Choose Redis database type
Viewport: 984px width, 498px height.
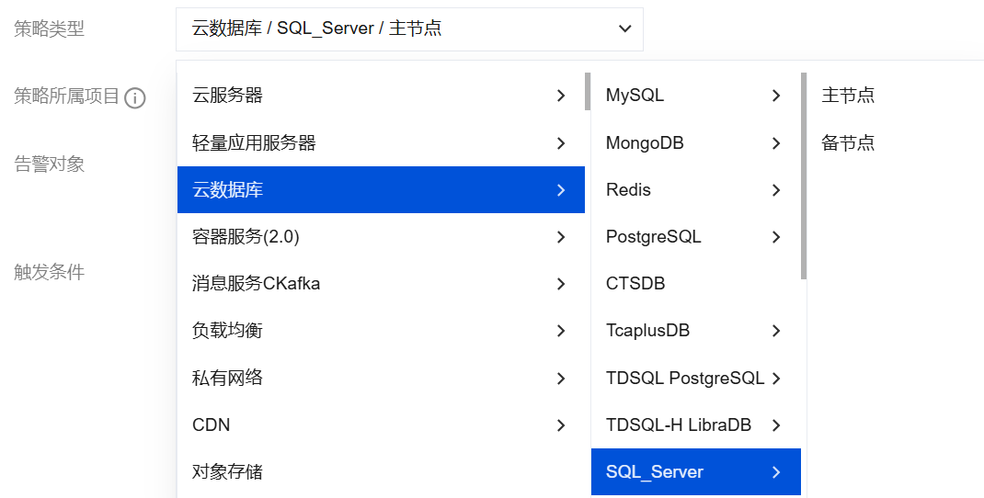696,189
